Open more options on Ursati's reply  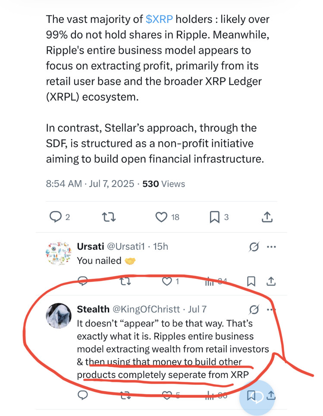271,247
